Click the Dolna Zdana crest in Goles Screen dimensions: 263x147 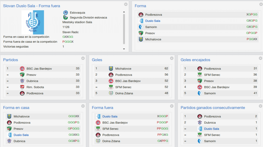[111, 93]
